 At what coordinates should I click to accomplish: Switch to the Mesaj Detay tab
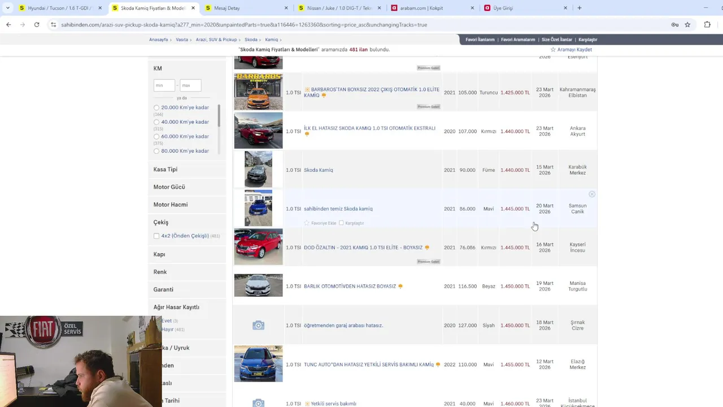[243, 8]
